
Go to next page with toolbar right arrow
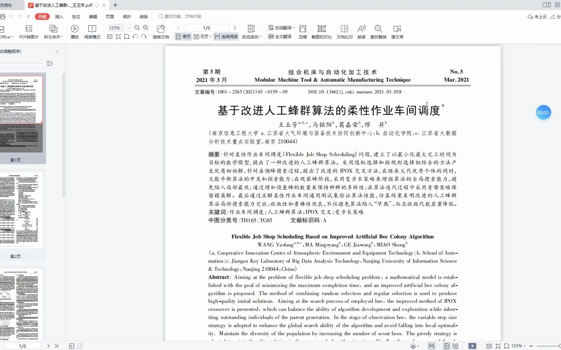point(235,28)
